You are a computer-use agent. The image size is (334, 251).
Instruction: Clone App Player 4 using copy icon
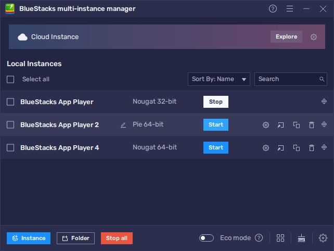coord(297,148)
